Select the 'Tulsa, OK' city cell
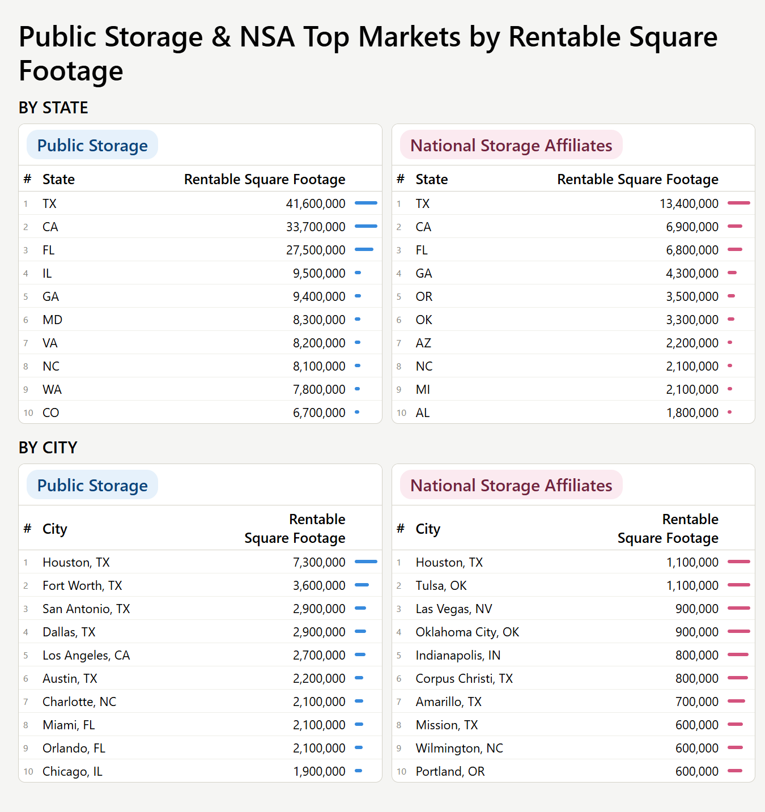This screenshot has height=812, width=765. pyautogui.click(x=441, y=585)
